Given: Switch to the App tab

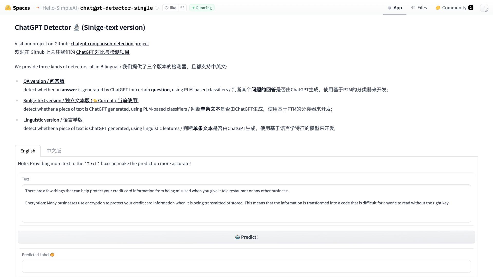Looking at the screenshot, I should (395, 8).
